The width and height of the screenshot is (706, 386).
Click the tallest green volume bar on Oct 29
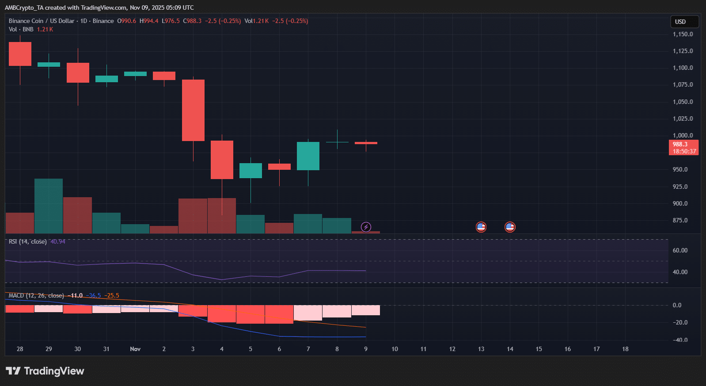click(x=49, y=206)
